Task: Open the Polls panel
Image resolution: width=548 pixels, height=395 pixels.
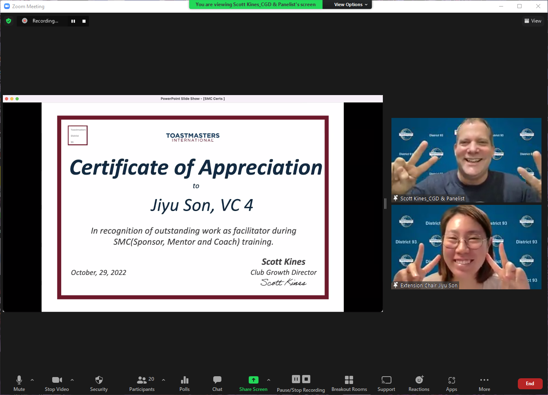Action: click(185, 383)
